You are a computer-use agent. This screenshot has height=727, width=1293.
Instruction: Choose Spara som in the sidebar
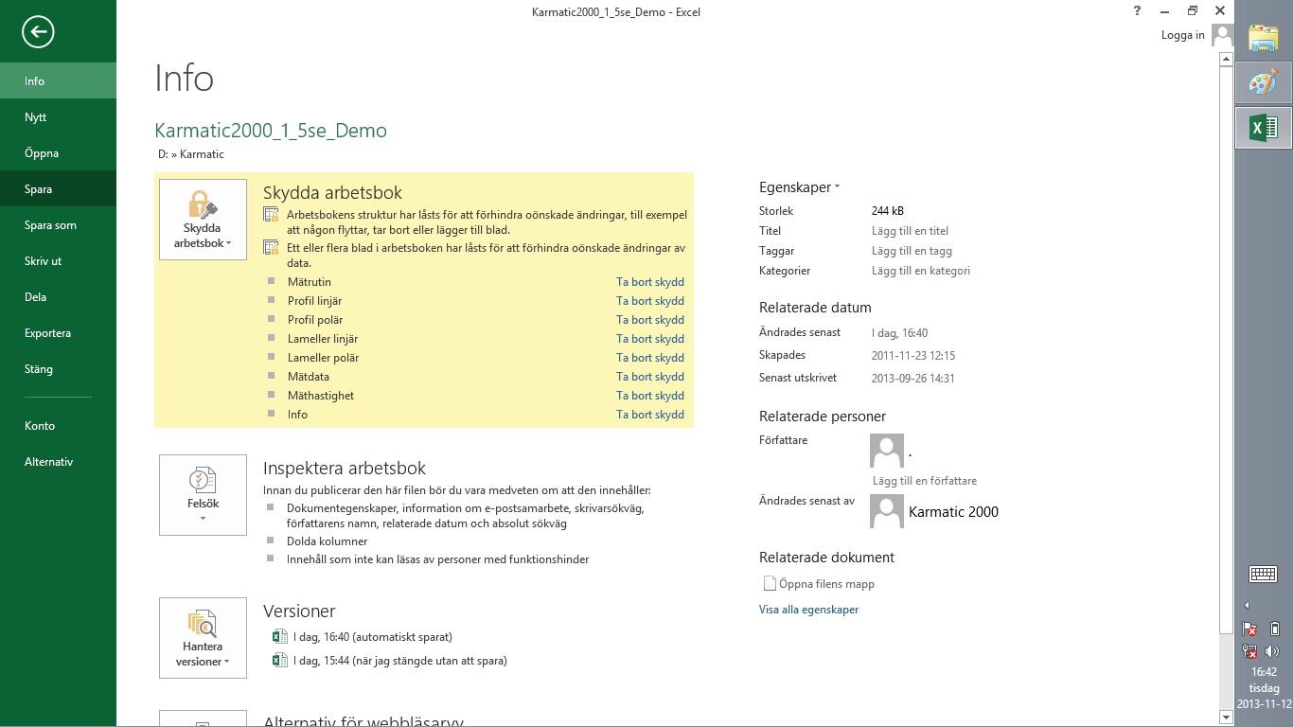[58, 225]
